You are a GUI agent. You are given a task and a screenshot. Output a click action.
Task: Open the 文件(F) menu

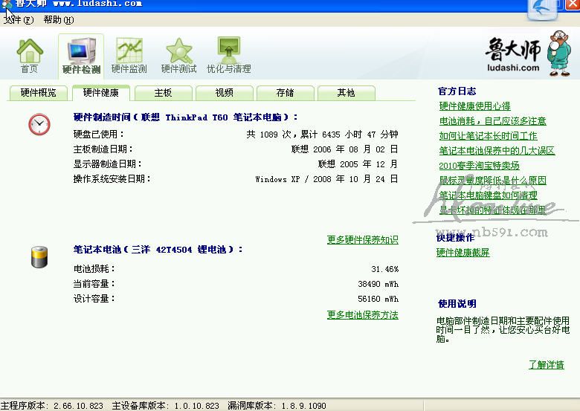[19, 19]
